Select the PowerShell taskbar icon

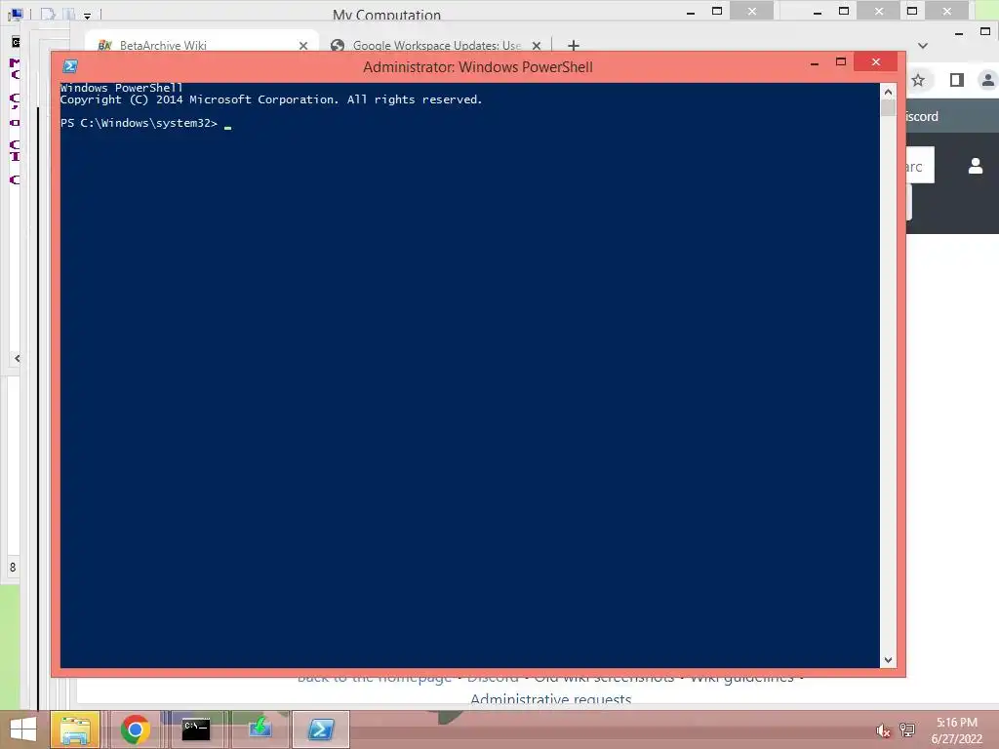pyautogui.click(x=320, y=729)
